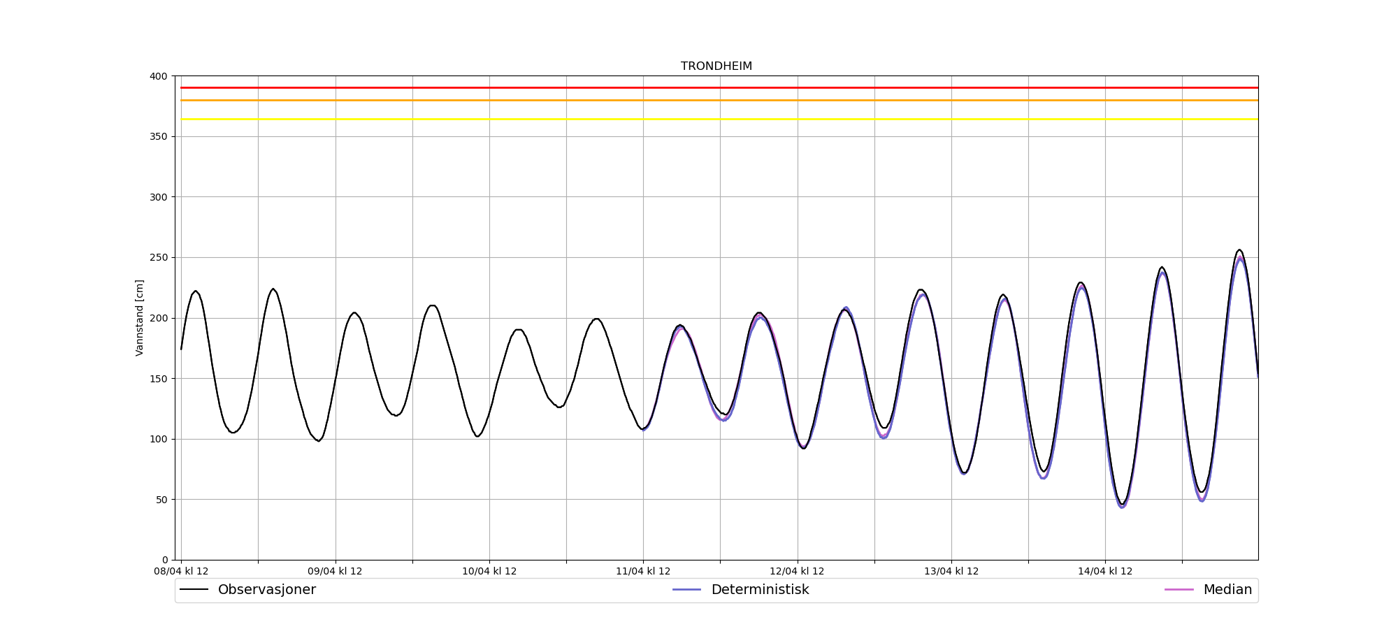The image size is (1398, 629).
Task: Click the 14/04 kl 12 x-axis label
Action: pyautogui.click(x=1105, y=571)
